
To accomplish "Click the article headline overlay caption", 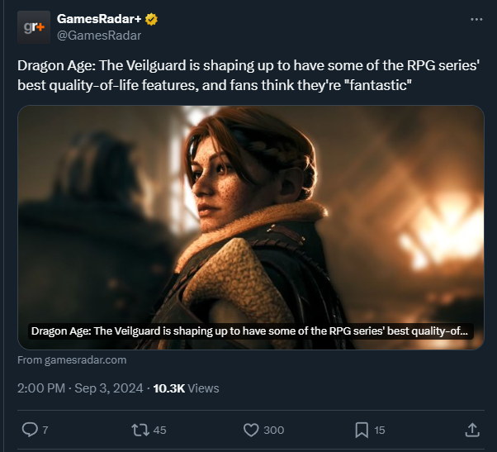I will click(250, 331).
